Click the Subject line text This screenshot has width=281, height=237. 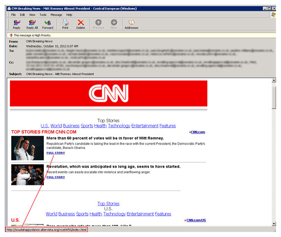pos(60,74)
